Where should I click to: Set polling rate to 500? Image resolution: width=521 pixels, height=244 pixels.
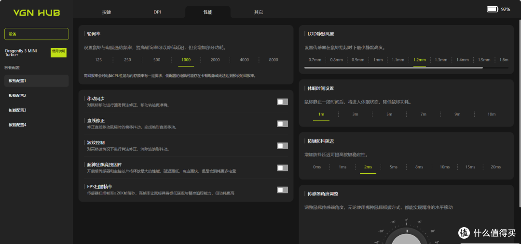click(157, 60)
